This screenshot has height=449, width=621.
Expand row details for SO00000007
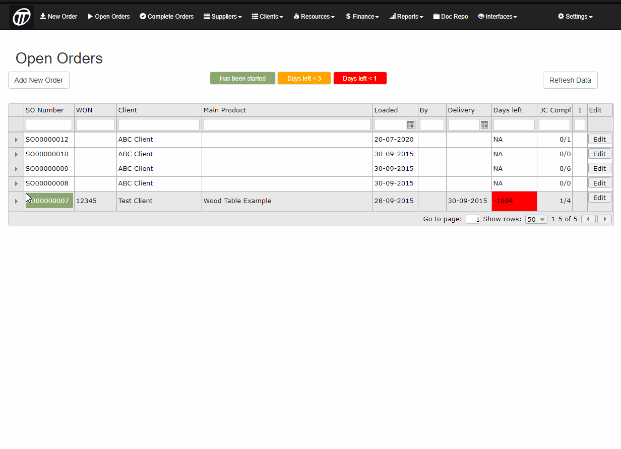(16, 201)
